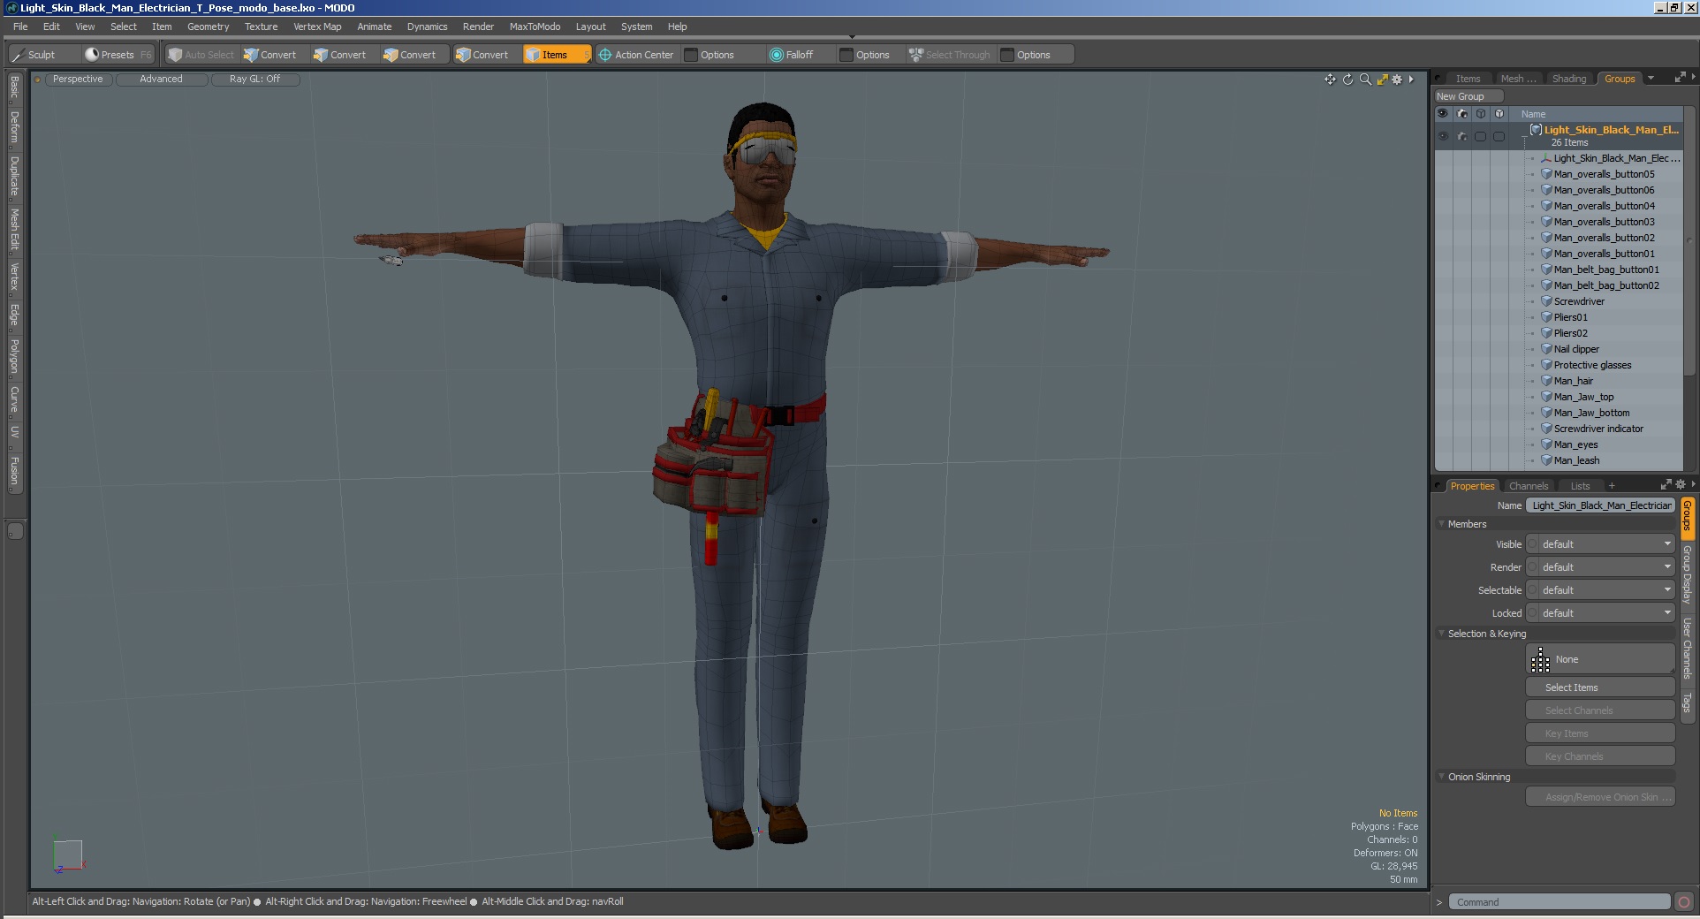Click the viewport zoom magnifier icon
Image resolution: width=1700 pixels, height=919 pixels.
pos(1365,80)
